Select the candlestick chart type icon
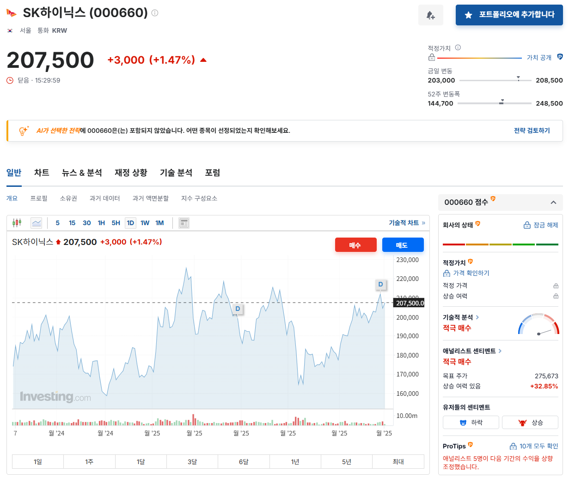The width and height of the screenshot is (569, 489). click(17, 223)
